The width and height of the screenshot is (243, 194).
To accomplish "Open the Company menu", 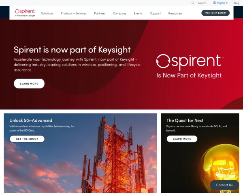I will pos(119,13).
